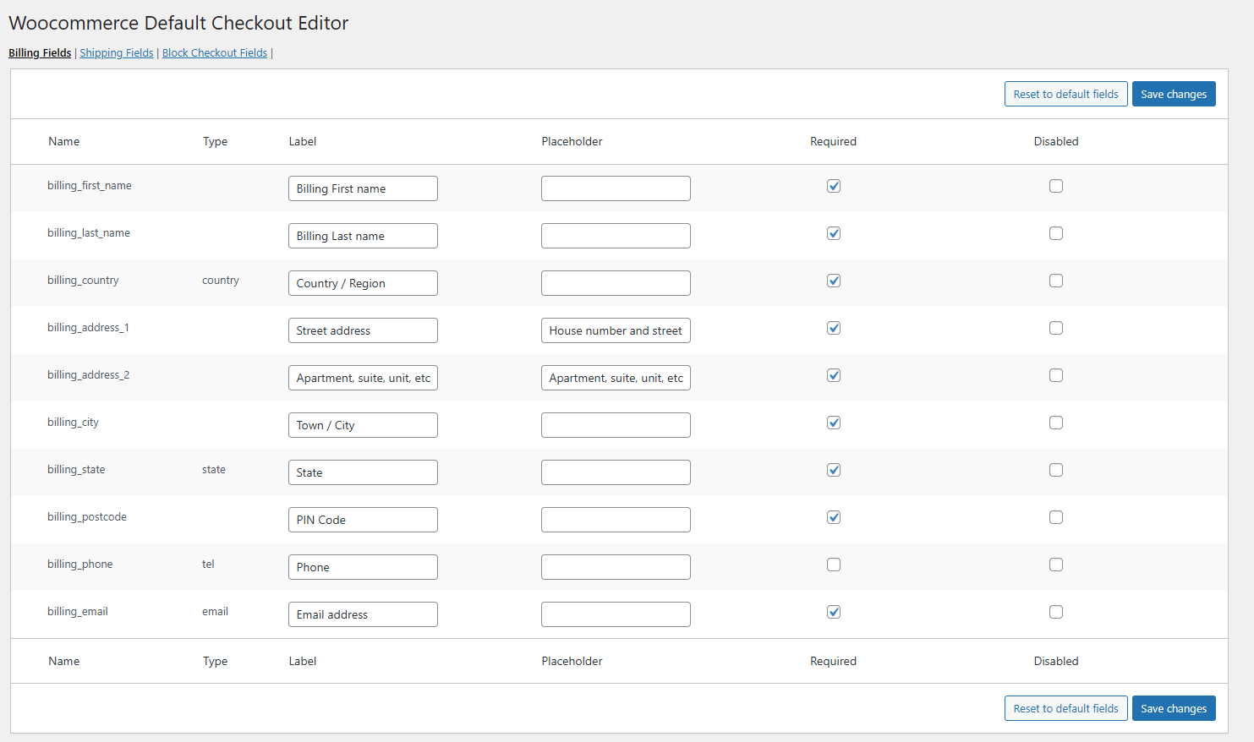Switch to Block Checkout Fields tab
This screenshot has width=1254, height=742.
coord(215,52)
